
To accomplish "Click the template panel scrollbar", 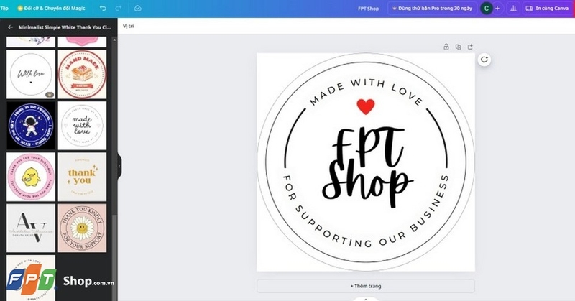I will [114, 256].
